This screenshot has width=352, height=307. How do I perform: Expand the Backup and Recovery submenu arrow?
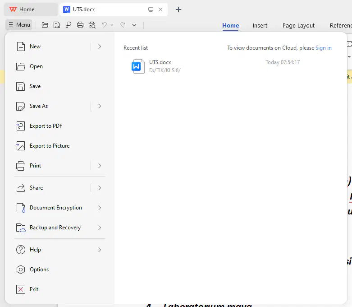pyautogui.click(x=100, y=228)
